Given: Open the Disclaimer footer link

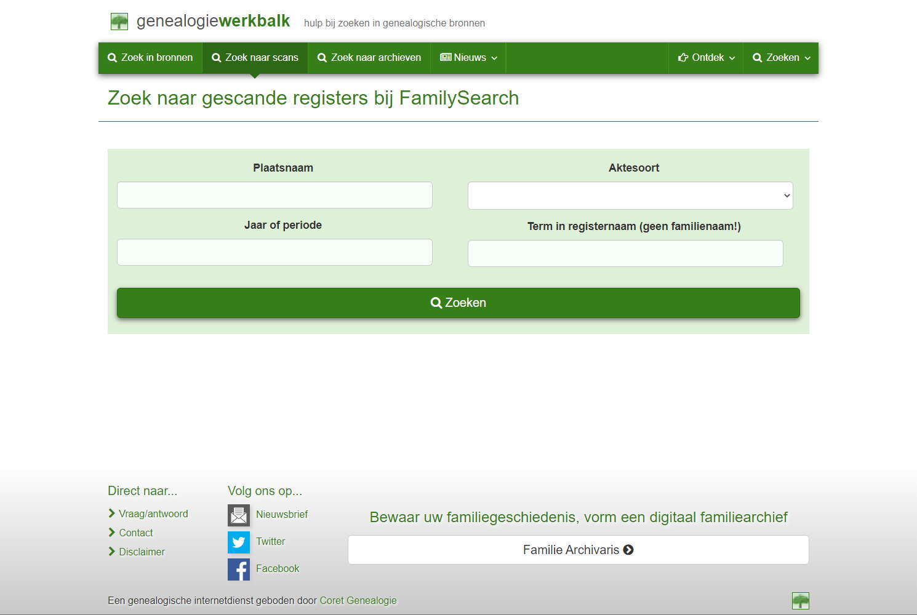Looking at the screenshot, I should pos(142,552).
